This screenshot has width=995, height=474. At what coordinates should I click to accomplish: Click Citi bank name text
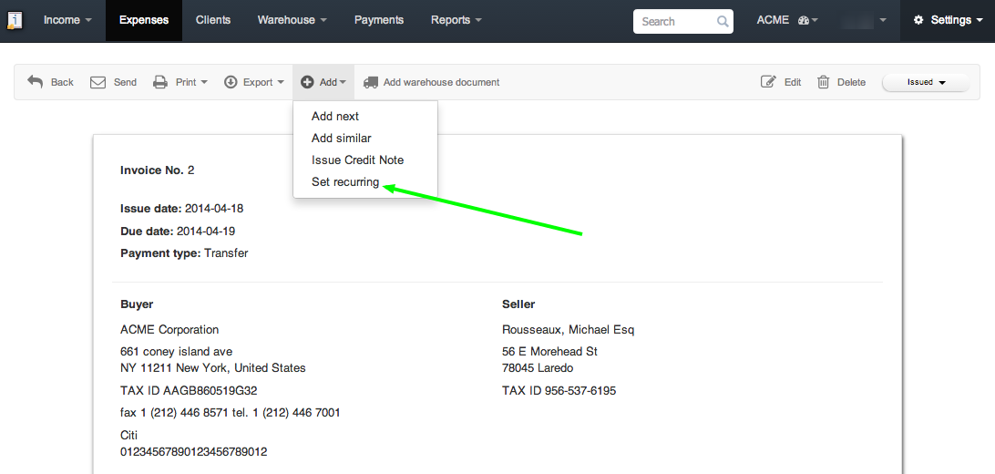128,436
